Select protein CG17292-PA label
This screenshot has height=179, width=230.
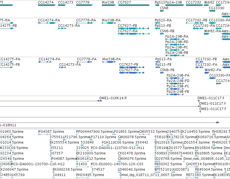tap(206, 65)
